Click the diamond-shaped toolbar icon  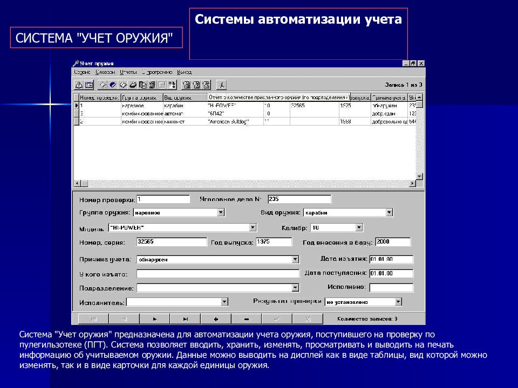pyautogui.click(x=122, y=85)
